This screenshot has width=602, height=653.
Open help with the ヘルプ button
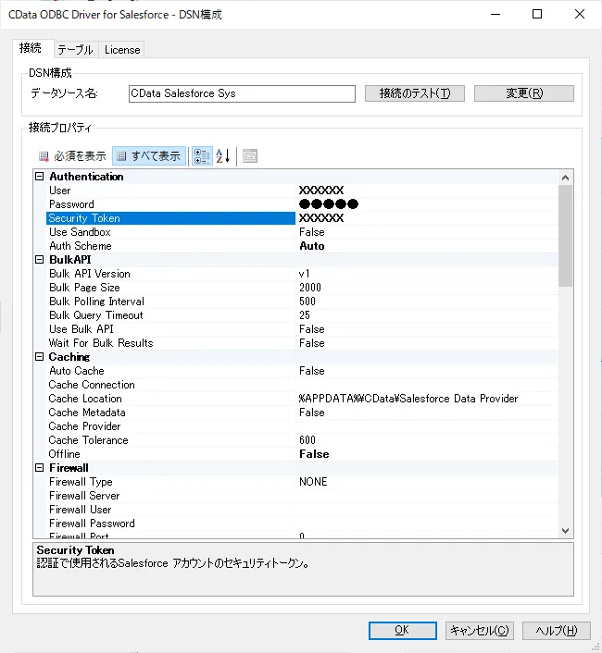point(556,631)
